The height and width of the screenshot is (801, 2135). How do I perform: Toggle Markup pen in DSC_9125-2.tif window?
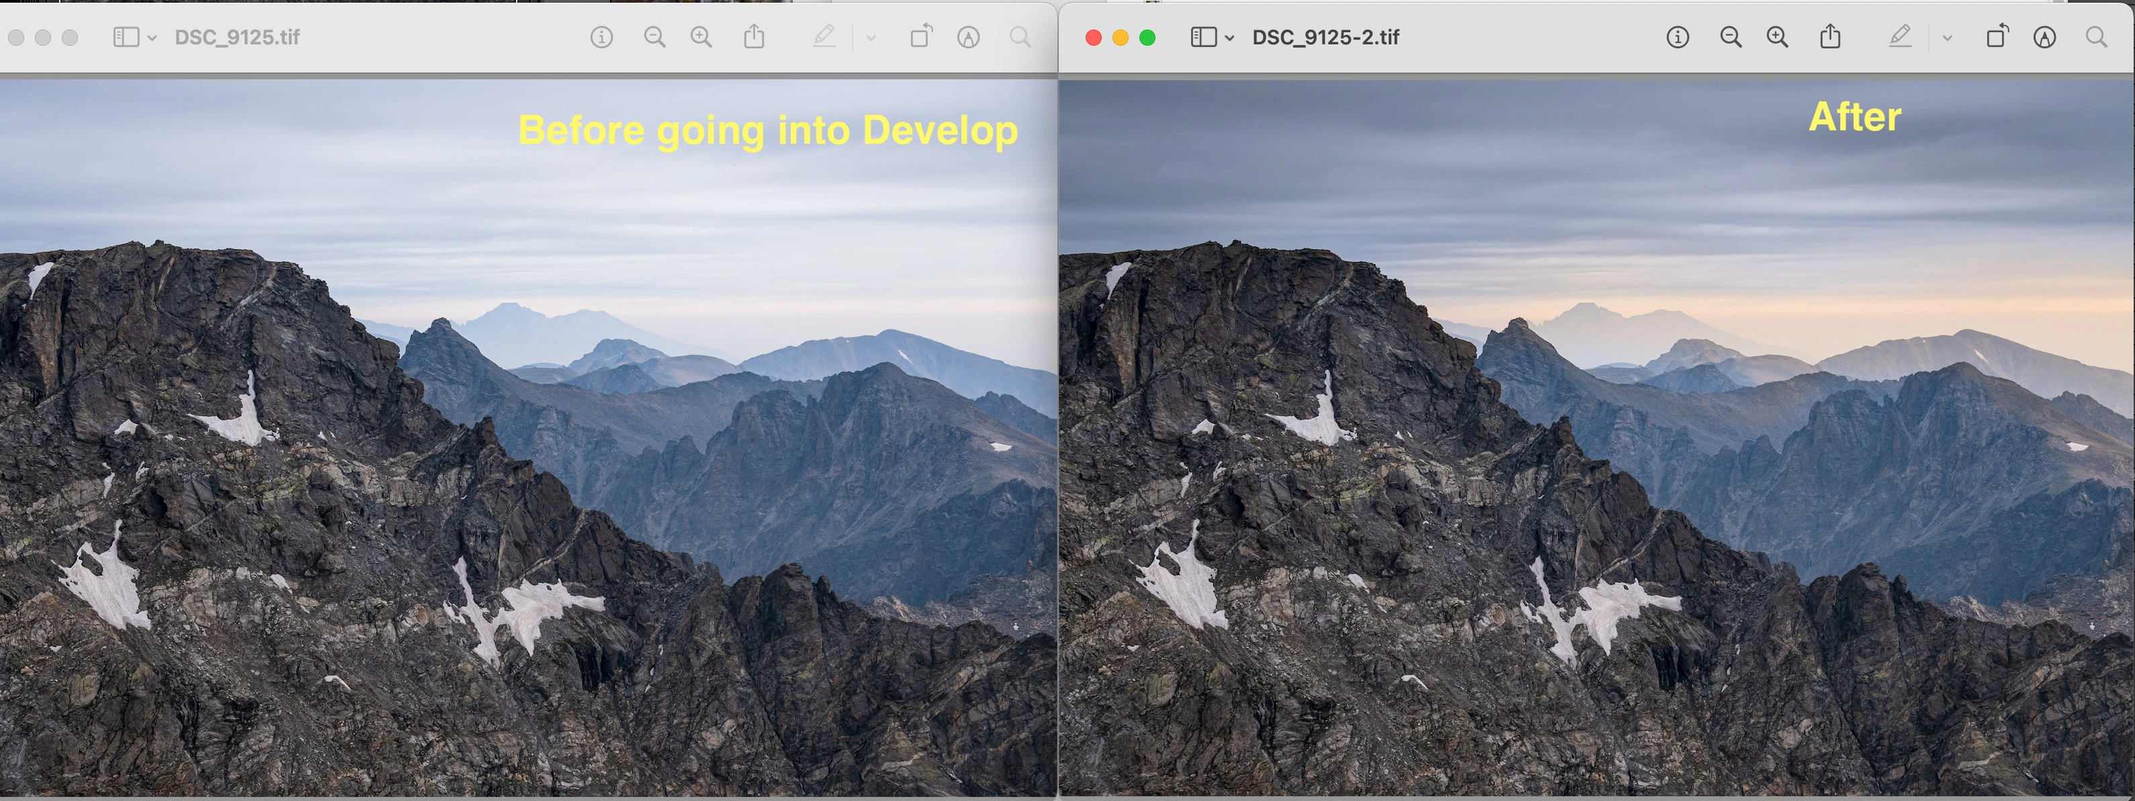tap(1900, 36)
